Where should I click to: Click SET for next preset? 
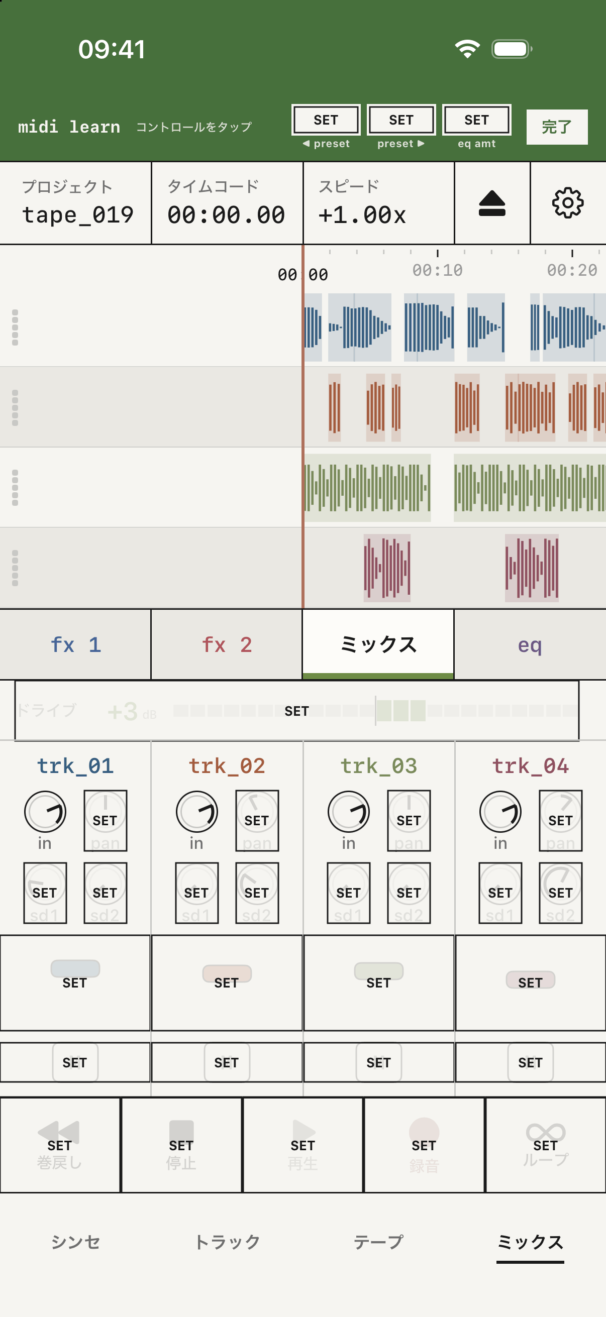point(401,120)
